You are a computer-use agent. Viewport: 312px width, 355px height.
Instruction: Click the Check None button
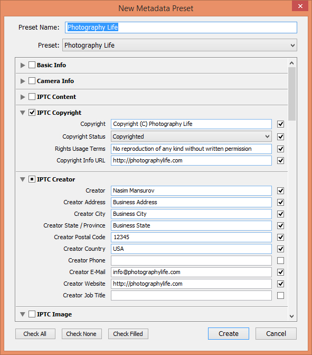pyautogui.click(x=81, y=334)
